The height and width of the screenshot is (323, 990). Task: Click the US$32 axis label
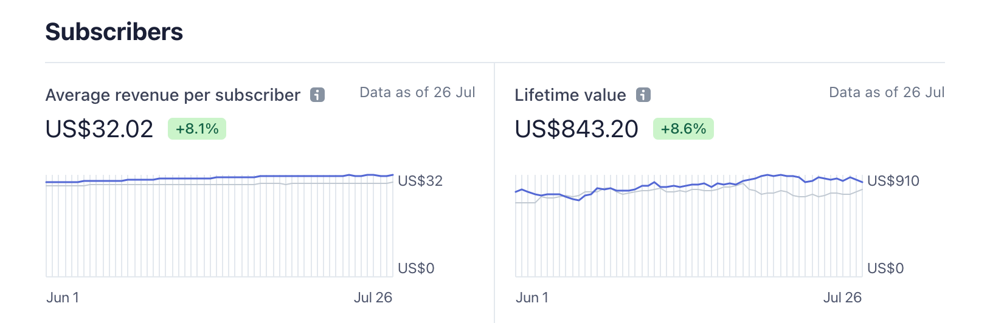(420, 181)
